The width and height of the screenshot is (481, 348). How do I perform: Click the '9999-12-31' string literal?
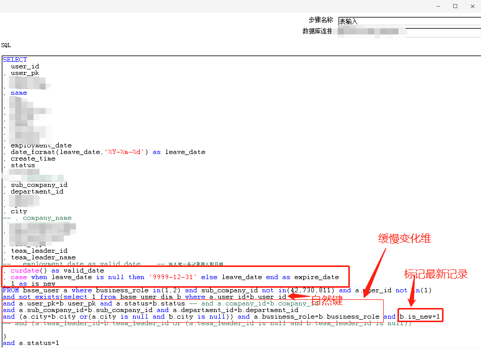(x=173, y=277)
